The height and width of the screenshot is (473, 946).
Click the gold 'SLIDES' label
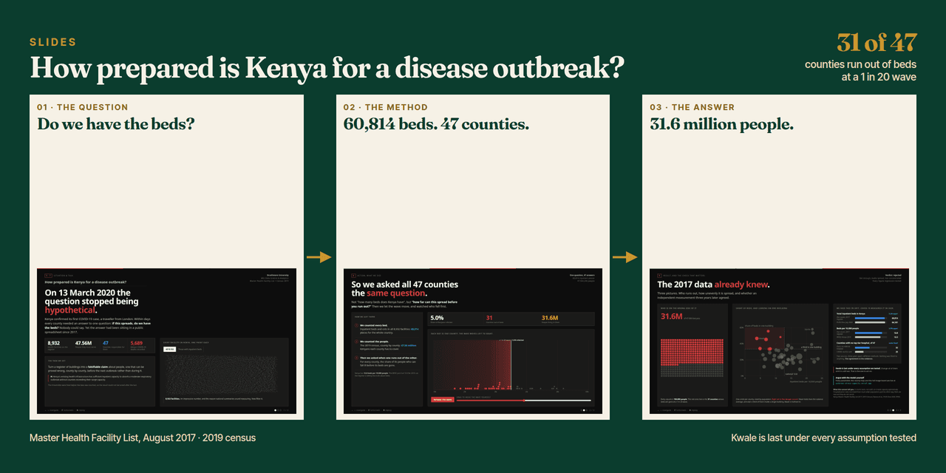pyautogui.click(x=53, y=42)
